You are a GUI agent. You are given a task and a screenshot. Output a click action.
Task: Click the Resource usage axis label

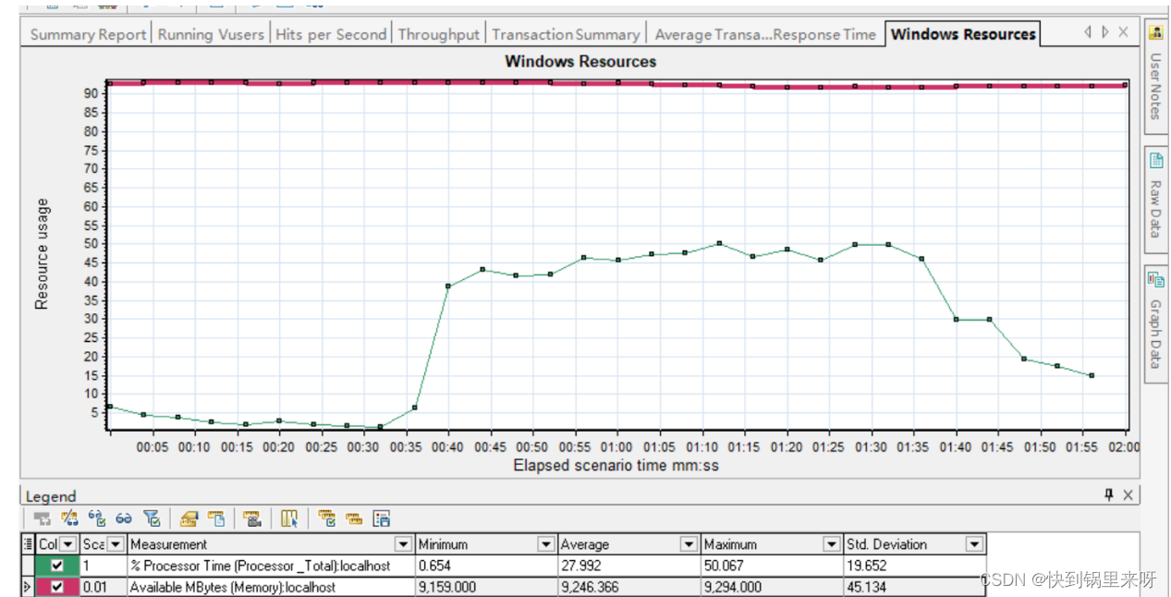tap(42, 254)
